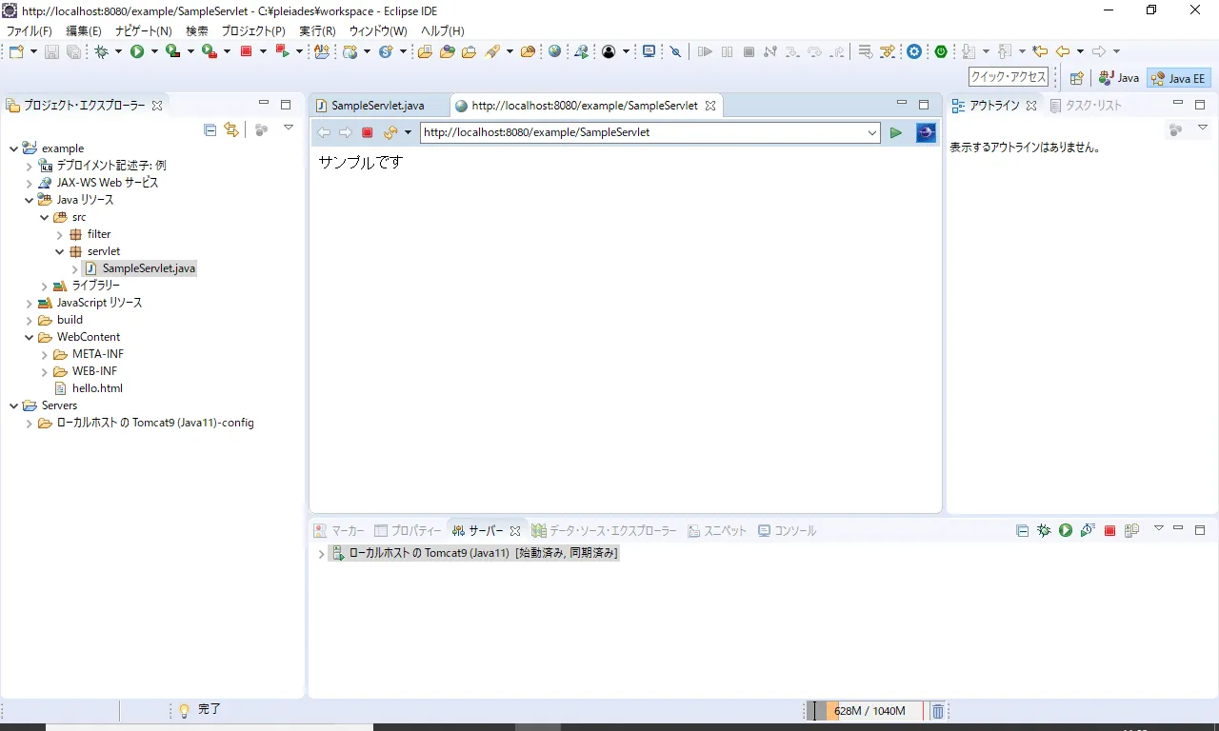Switch to the タスク・リスト tab
The height and width of the screenshot is (731, 1219).
coord(1086,106)
